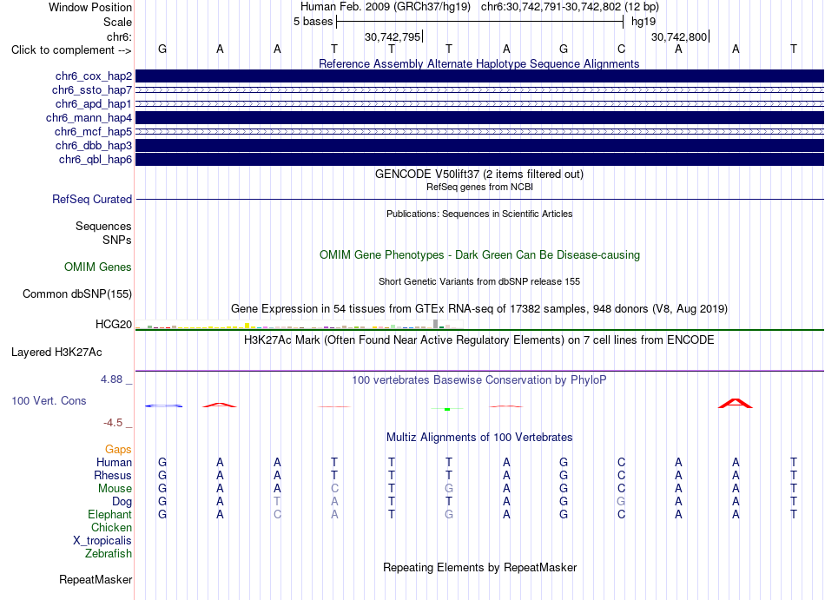825x600 pixels.
Task: Click the OMIM Gene Phenotypes track title
Action: 479,255
